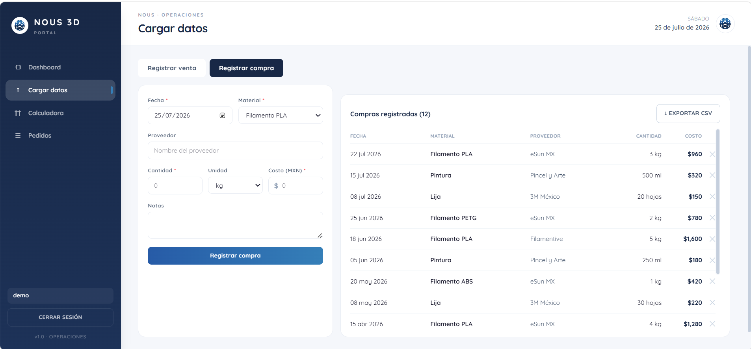751x349 pixels.
Task: Click the blue Registrar compra submit button
Action: pos(235,256)
